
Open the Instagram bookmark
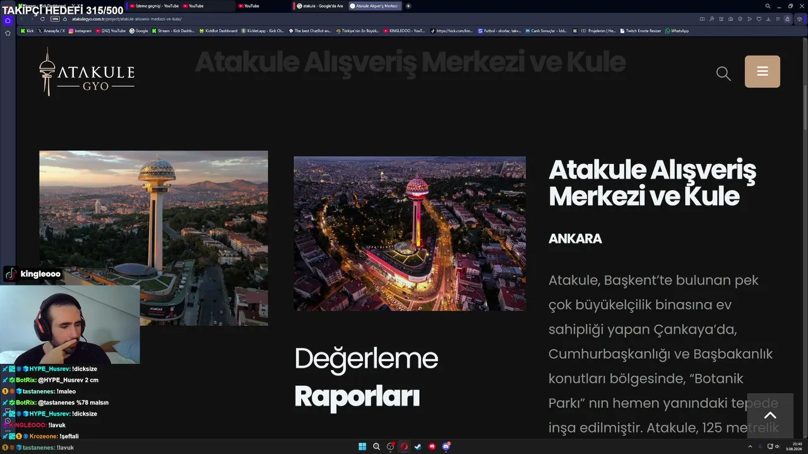(80, 31)
